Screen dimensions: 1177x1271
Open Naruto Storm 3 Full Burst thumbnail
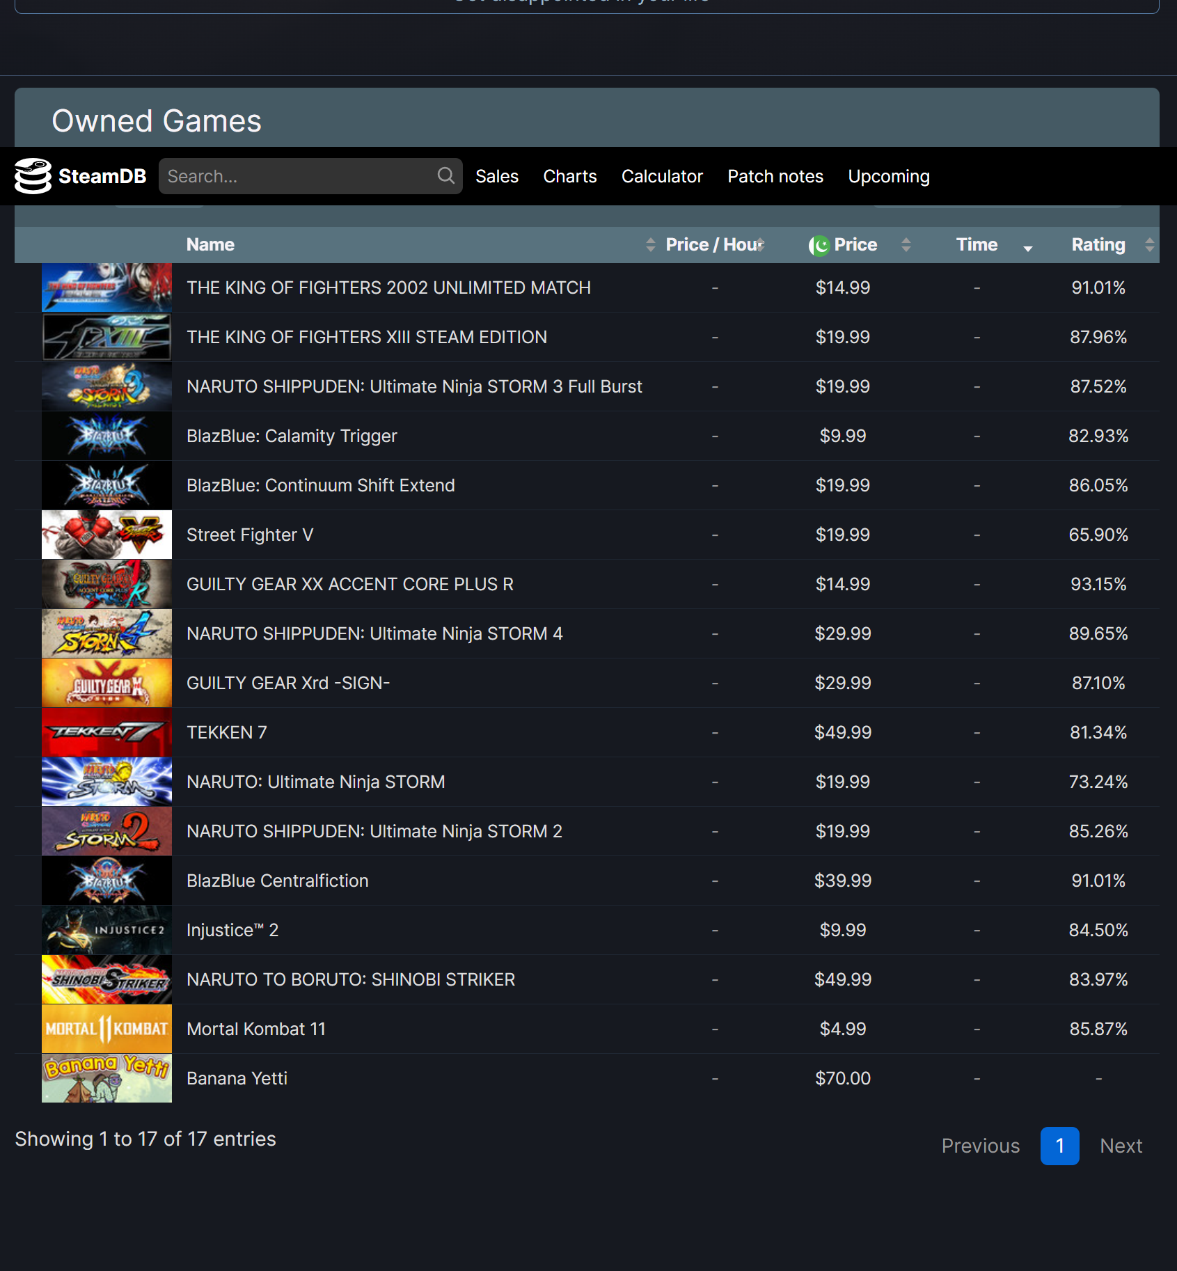point(106,386)
